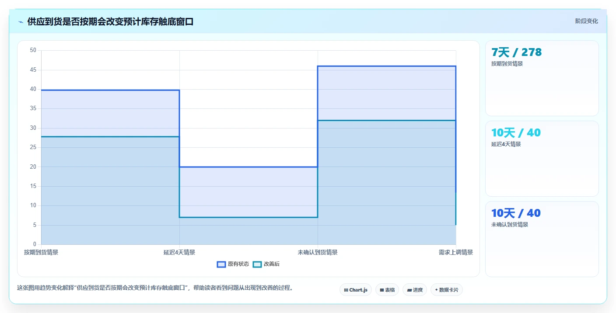Open the 进度 chip
The width and height of the screenshot is (616, 313).
point(415,290)
